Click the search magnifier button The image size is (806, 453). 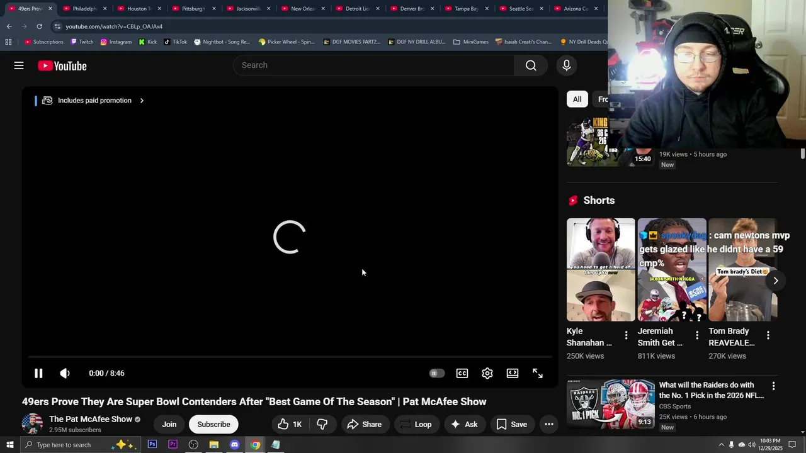tap(531, 65)
